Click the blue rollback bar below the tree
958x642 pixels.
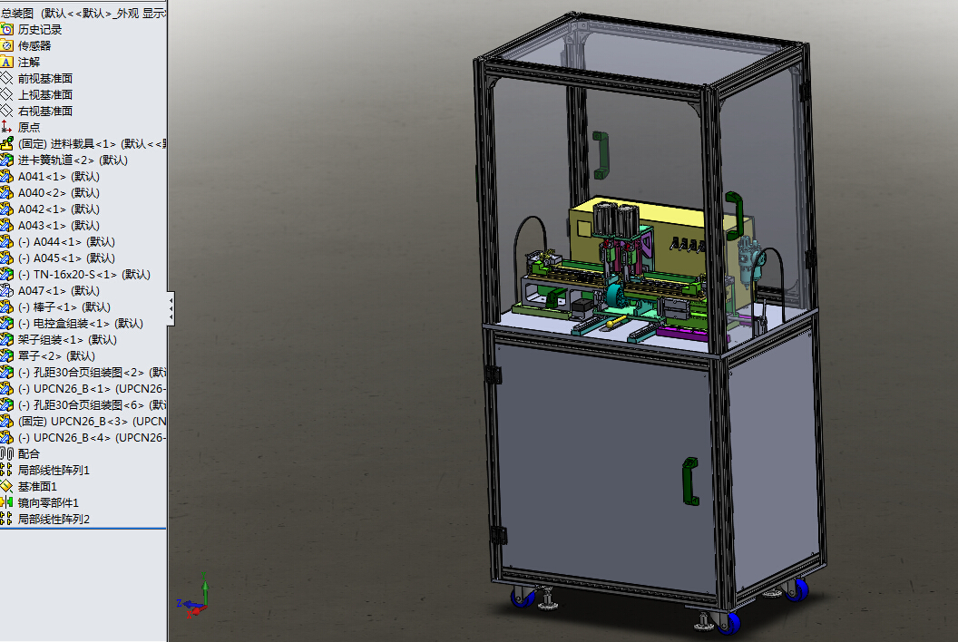[x=83, y=529]
